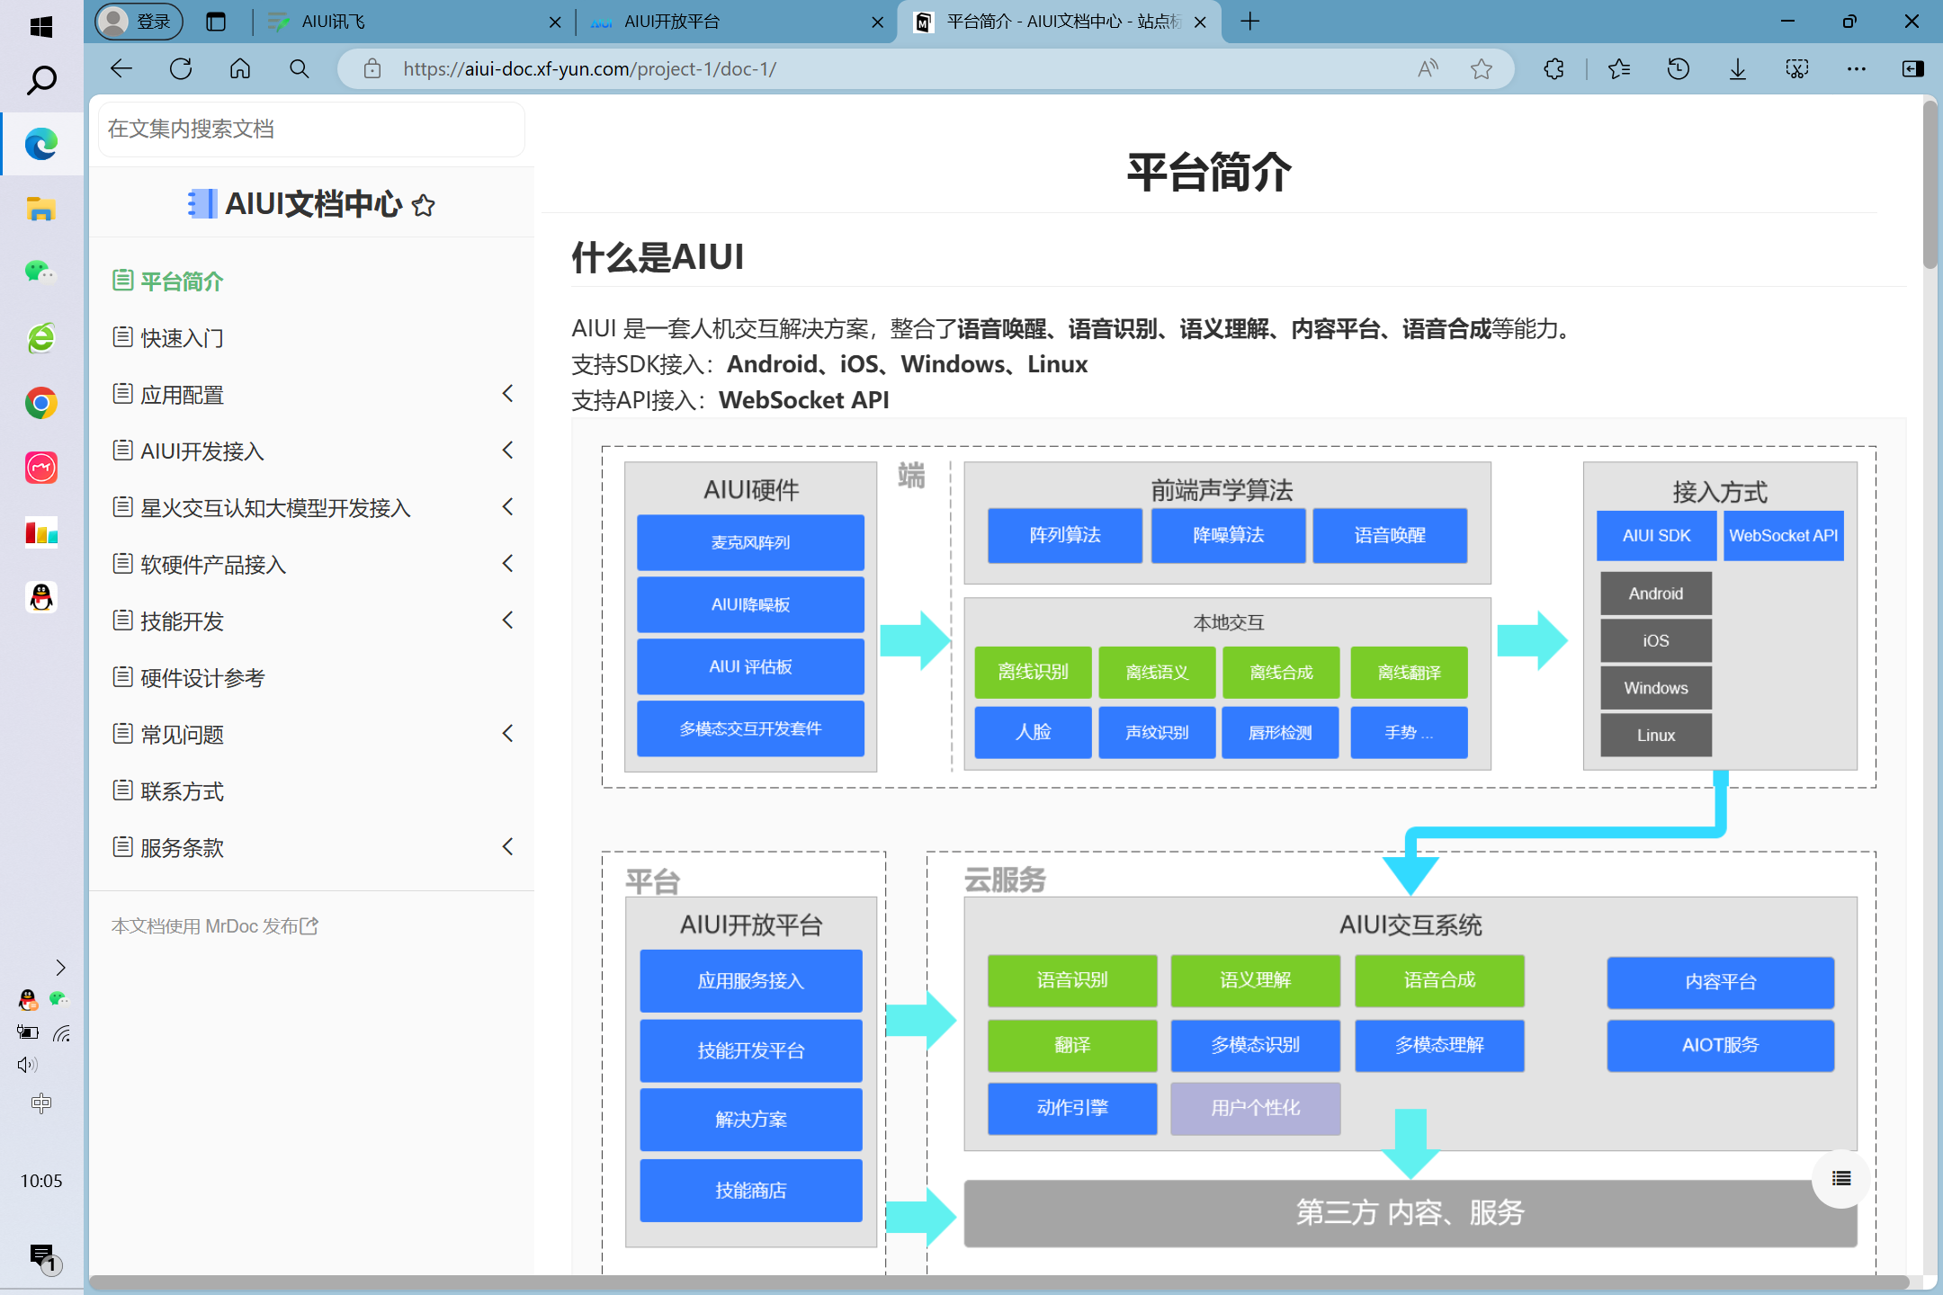Open the network Wi-Fi tray icon
This screenshot has width=1943, height=1295.
click(61, 1033)
